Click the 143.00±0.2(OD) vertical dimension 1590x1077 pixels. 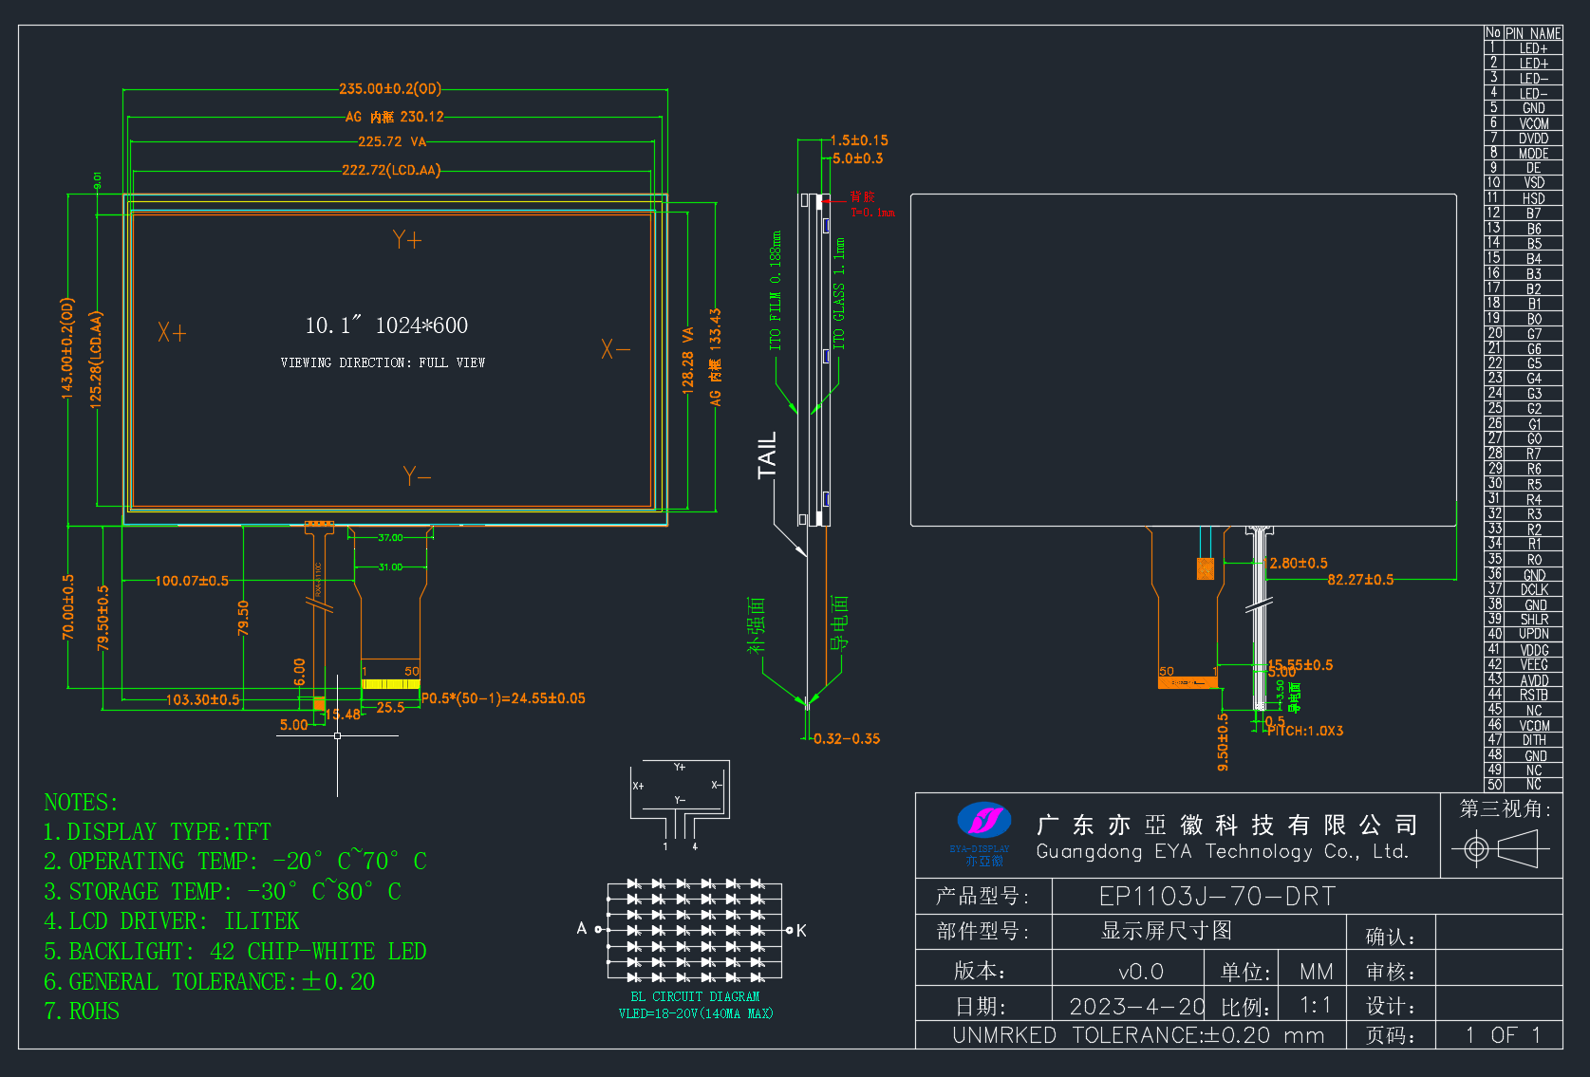point(67,348)
